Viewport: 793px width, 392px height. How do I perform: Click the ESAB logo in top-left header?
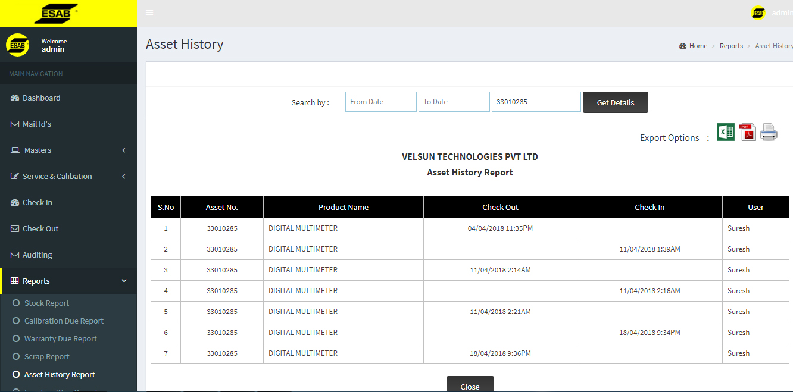tap(57, 13)
